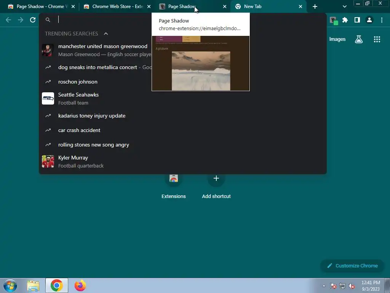Screen dimensions: 390x293
Task: Open Chrome's three-dot menu
Action: 382,20
